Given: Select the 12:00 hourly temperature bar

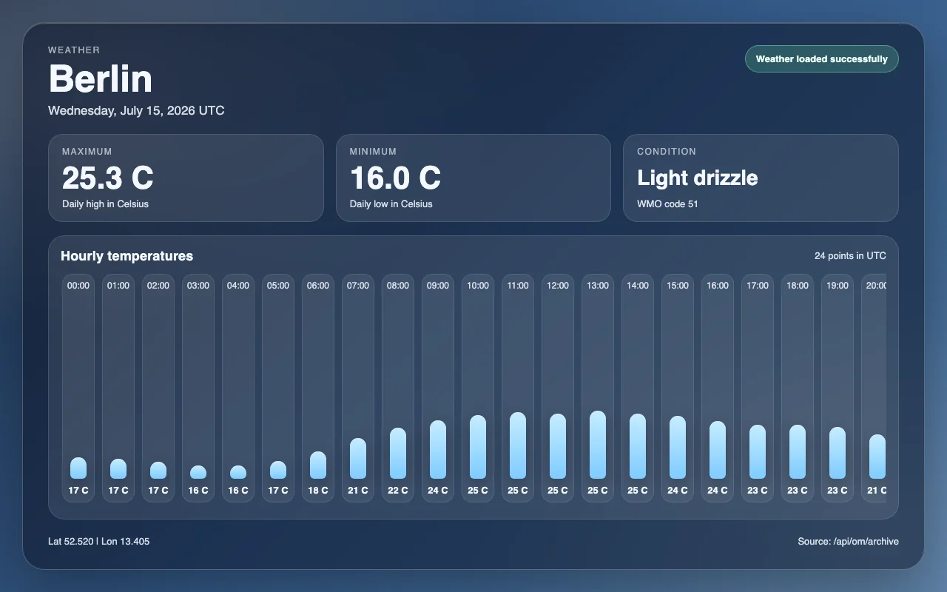Looking at the screenshot, I should pyautogui.click(x=558, y=446).
